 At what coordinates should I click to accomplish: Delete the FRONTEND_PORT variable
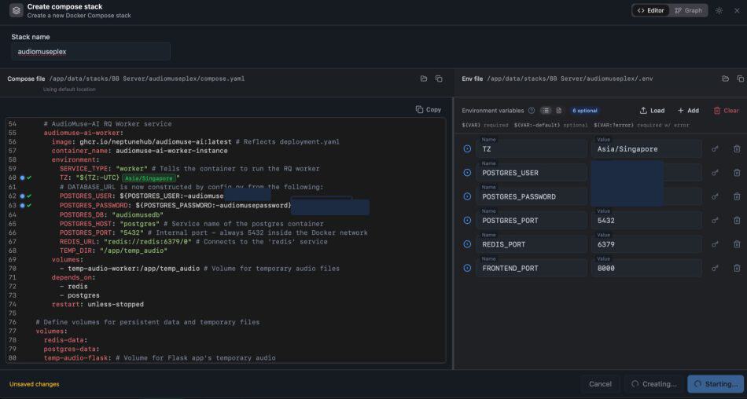(x=737, y=268)
